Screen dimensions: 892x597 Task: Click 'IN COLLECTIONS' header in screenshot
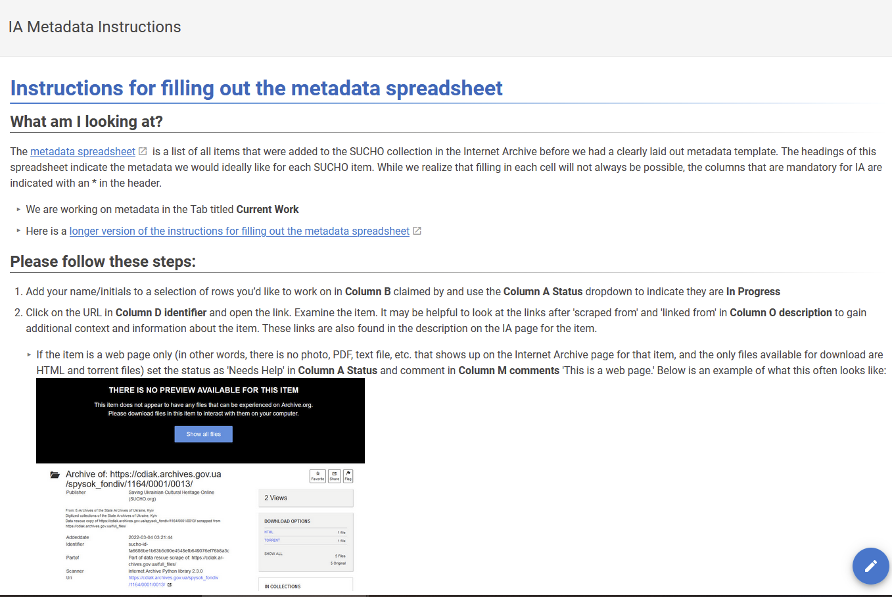283,586
